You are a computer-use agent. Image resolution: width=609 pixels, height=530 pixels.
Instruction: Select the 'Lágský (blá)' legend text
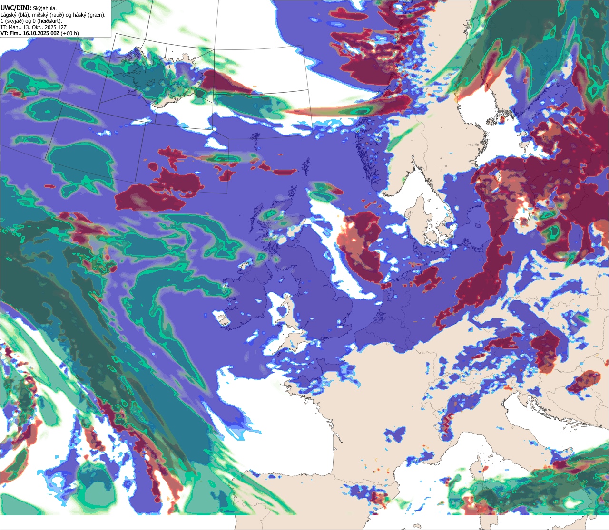(x=14, y=15)
